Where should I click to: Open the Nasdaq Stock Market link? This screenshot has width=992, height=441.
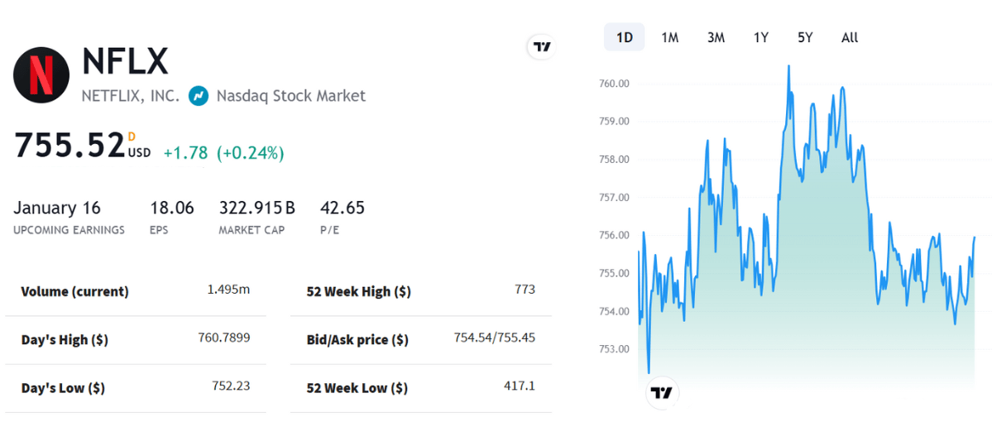(291, 96)
